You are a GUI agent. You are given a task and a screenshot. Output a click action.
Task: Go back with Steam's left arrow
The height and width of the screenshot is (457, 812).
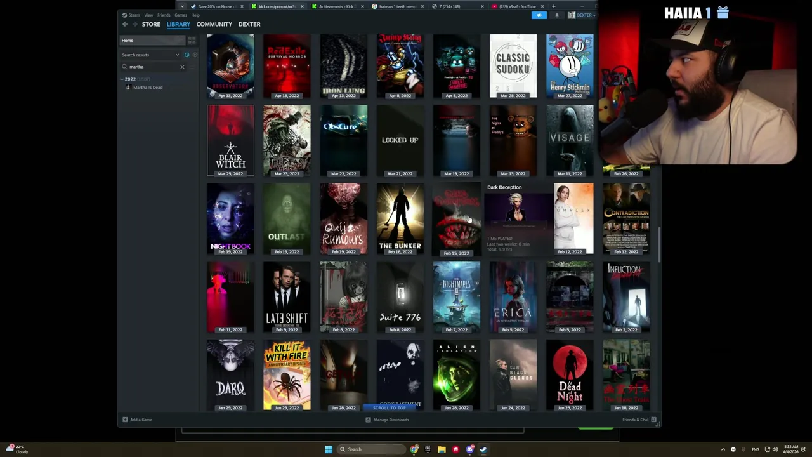point(125,24)
